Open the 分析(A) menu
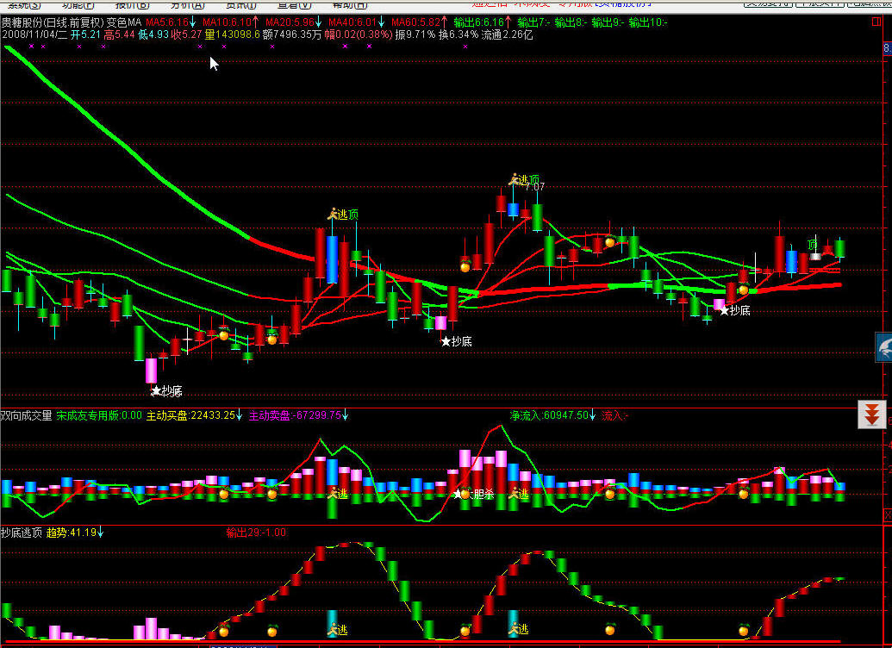This screenshot has height=648, width=892. [x=187, y=4]
